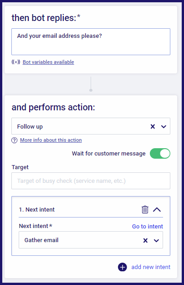Open the Follow up action dropdown arrow
This screenshot has width=184, height=285.
click(164, 126)
